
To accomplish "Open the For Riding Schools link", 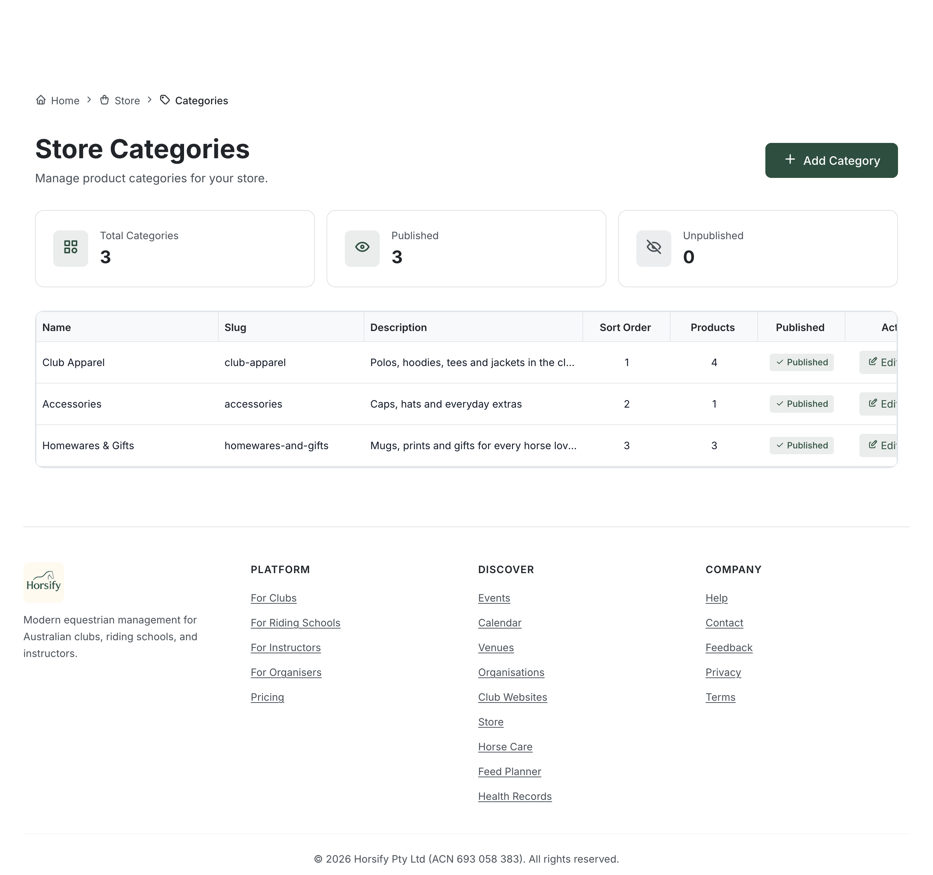I will point(295,623).
